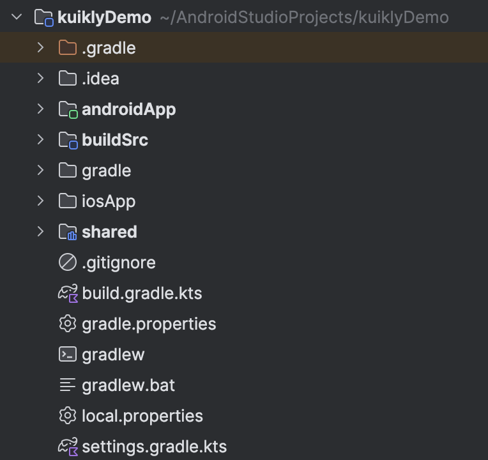
Task: Expand the iosApp folder
Action: click(40, 201)
